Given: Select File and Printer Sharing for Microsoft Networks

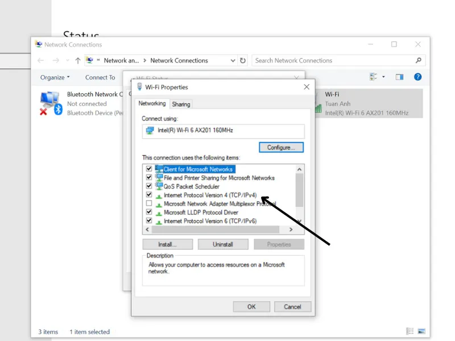Looking at the screenshot, I should 219,178.
